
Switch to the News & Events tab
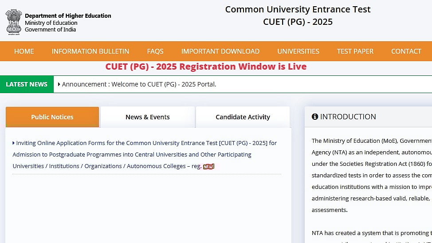click(x=147, y=117)
